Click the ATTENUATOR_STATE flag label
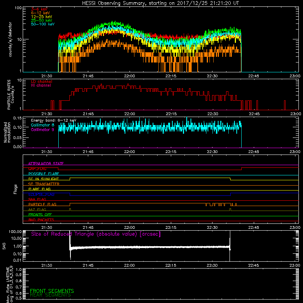This screenshot has width=303, height=303. coord(46,164)
